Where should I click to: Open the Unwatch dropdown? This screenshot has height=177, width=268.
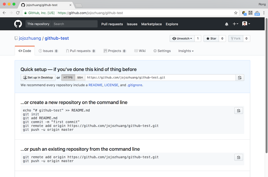click(182, 38)
